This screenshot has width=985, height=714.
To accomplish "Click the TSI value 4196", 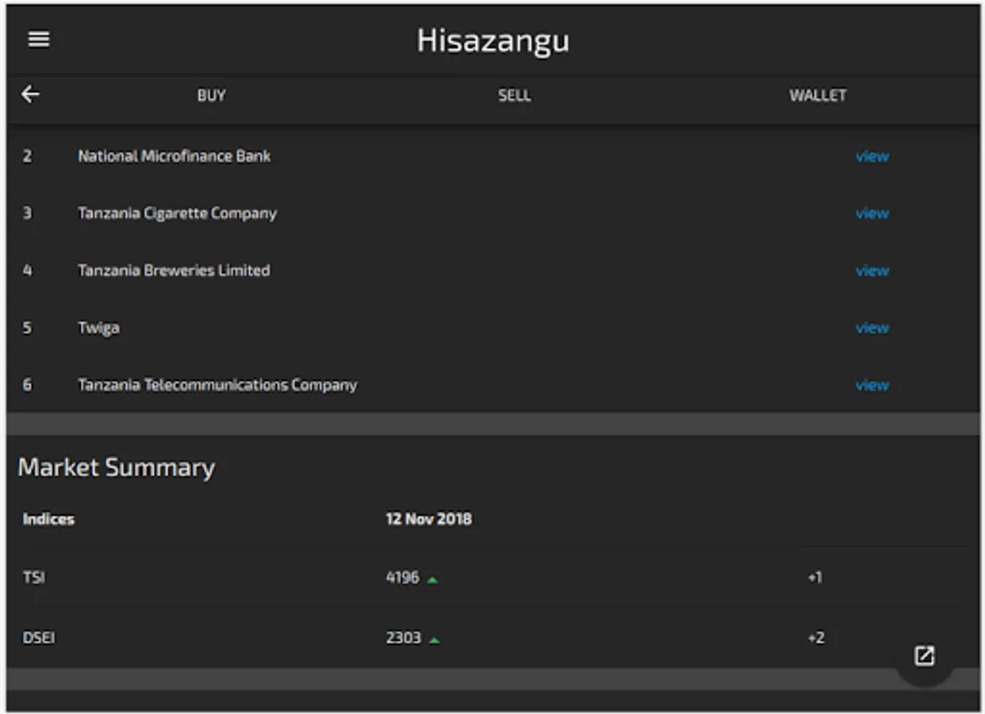I will (x=402, y=578).
